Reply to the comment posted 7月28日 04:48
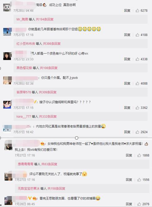This screenshot has height=207, width=152. coord(127,10)
